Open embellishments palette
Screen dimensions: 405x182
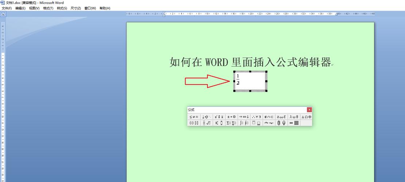219,117
